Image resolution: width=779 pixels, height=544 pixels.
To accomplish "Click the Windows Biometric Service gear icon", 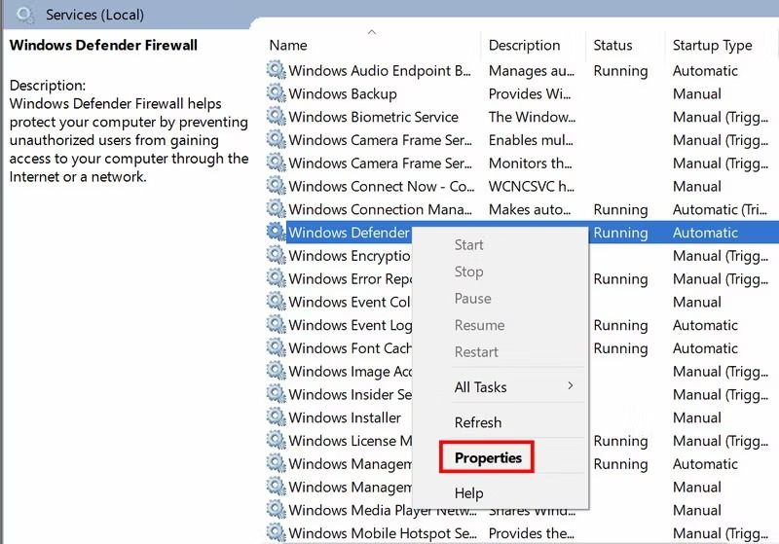I will 276,117.
